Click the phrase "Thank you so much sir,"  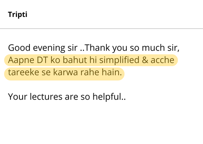132,48
